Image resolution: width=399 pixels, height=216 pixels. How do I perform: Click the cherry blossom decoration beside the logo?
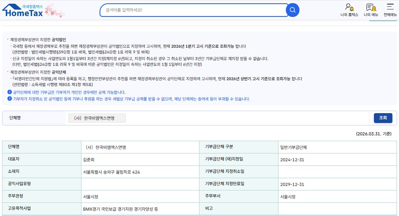point(54,11)
